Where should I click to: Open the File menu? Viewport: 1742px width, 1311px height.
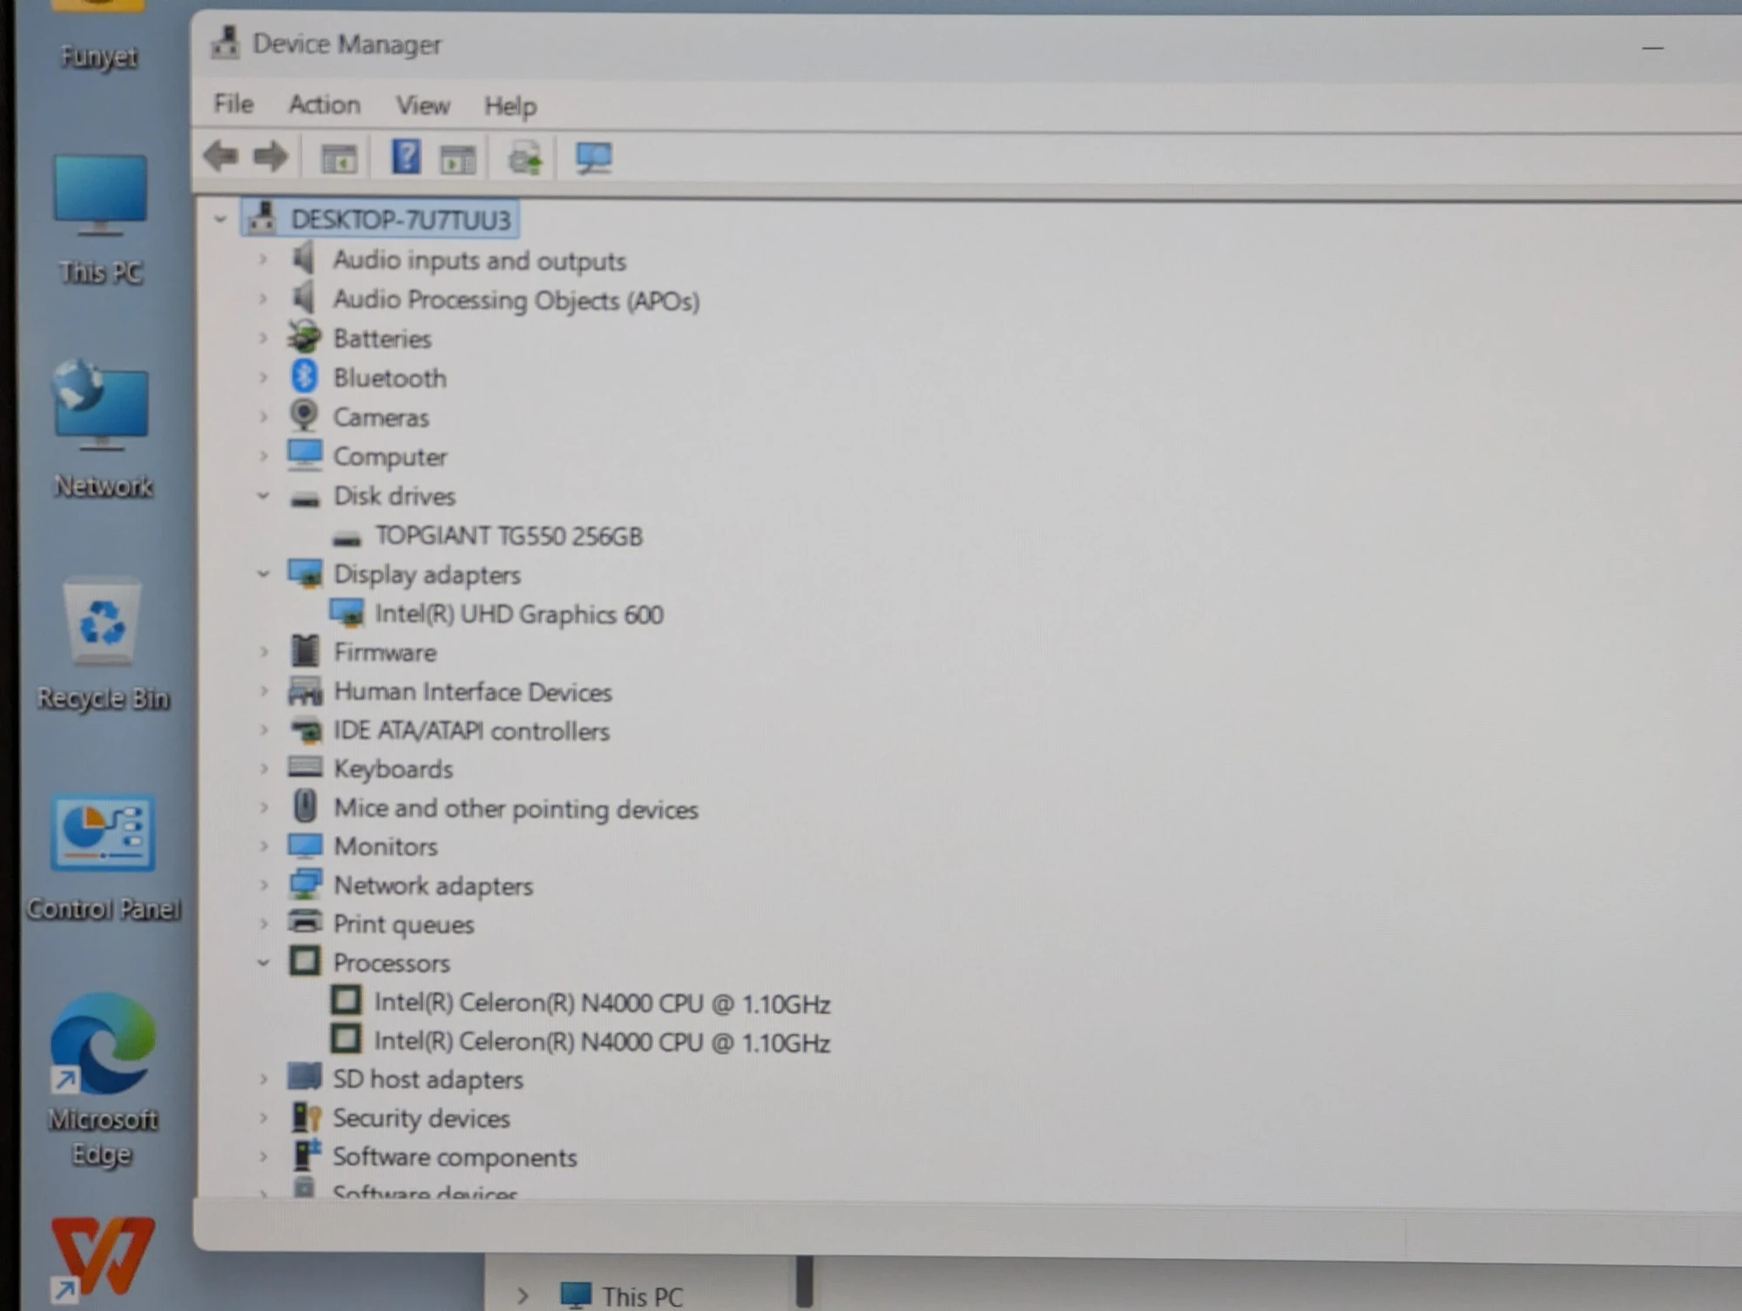pos(233,104)
